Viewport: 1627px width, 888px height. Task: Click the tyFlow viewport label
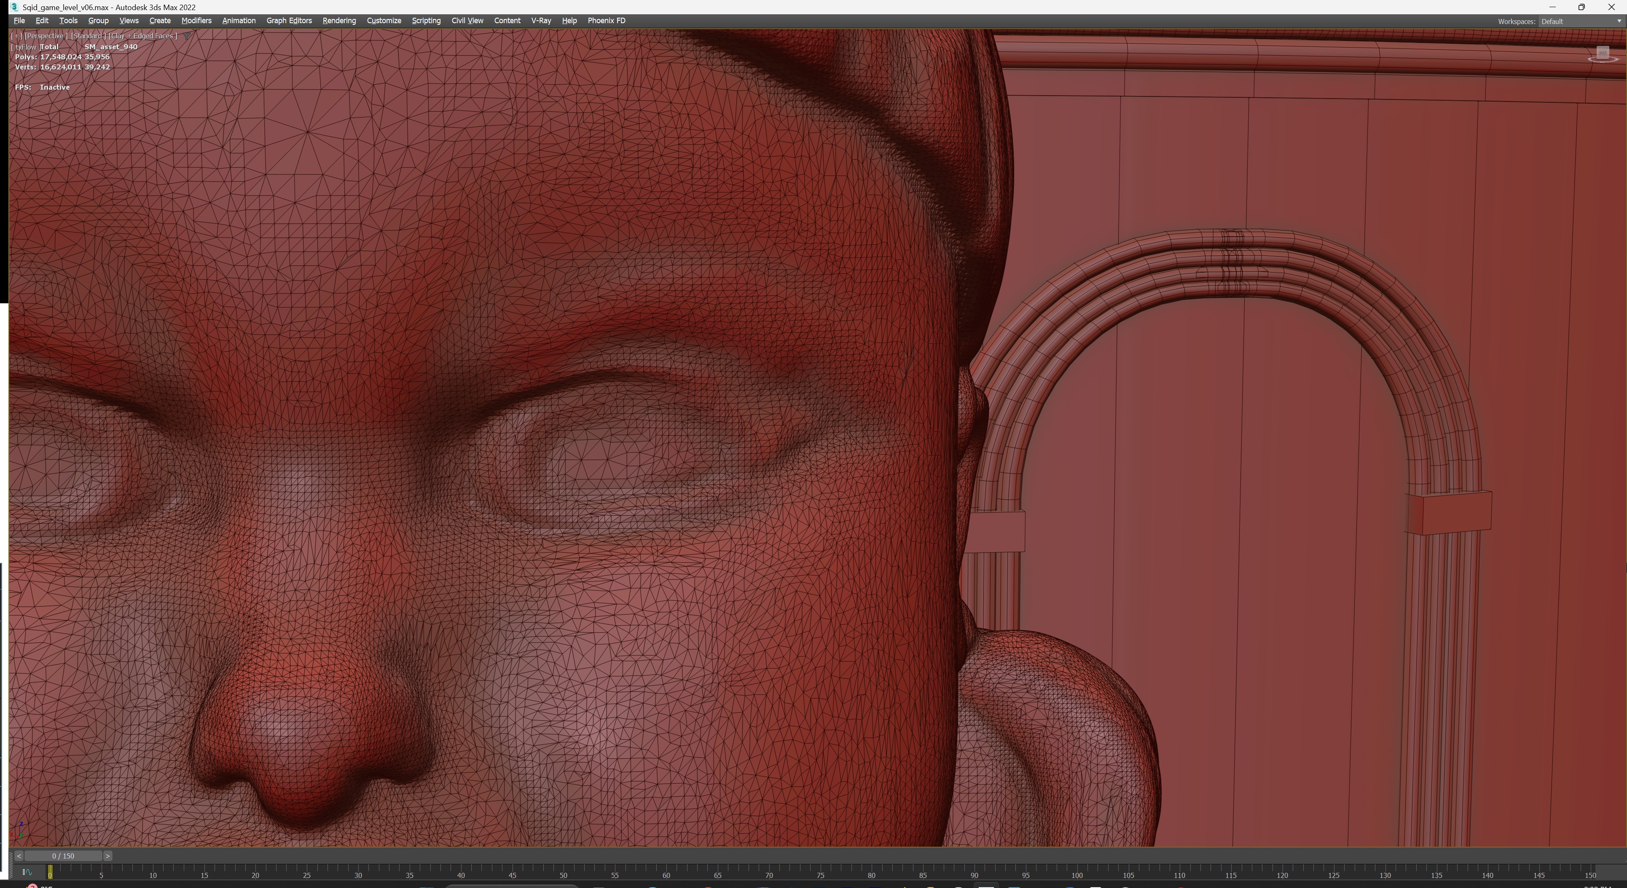coord(25,47)
